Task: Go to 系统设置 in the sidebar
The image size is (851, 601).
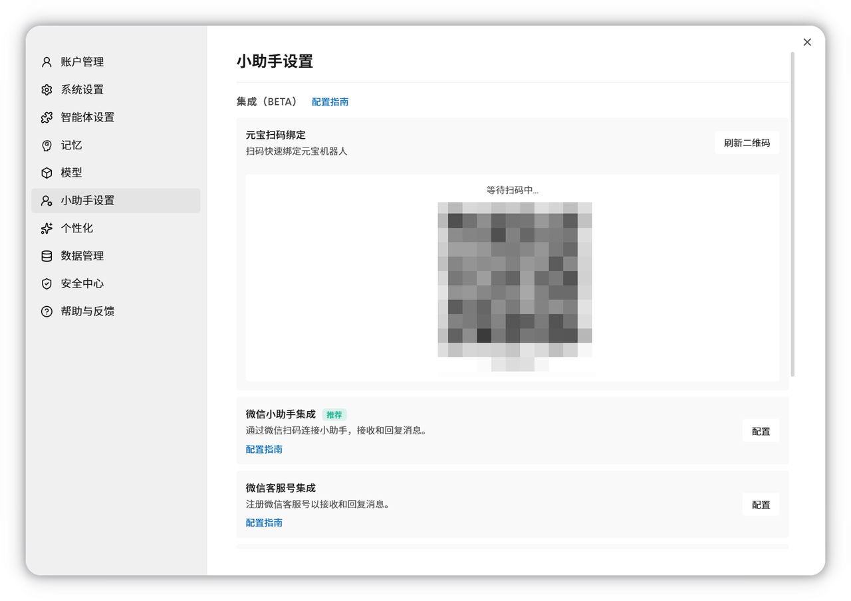Action: (116, 90)
